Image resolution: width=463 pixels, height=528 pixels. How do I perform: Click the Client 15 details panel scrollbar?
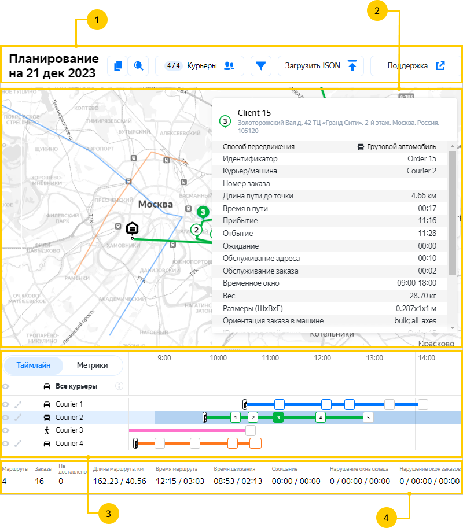tap(452, 214)
